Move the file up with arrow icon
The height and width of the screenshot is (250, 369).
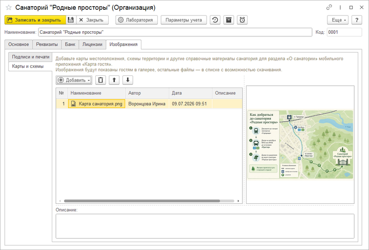coord(114,80)
